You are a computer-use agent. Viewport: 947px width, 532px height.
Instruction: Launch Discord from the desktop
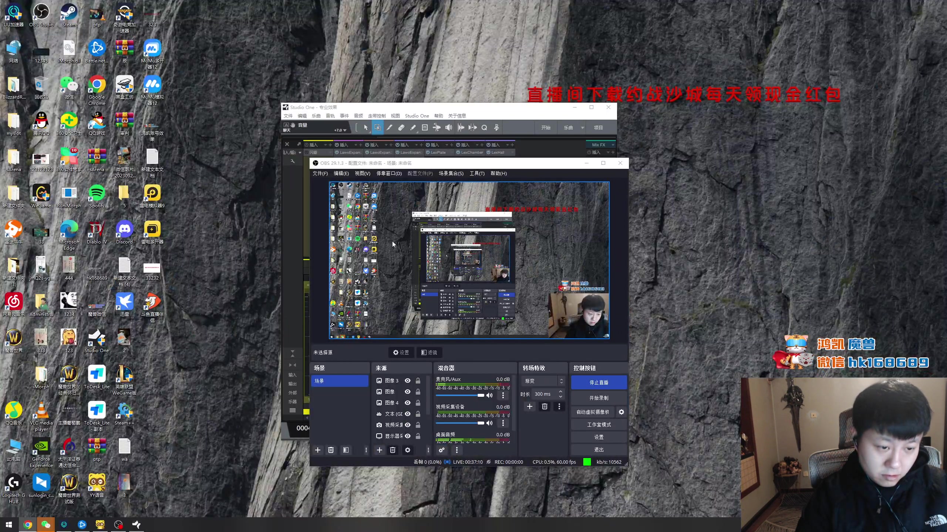click(124, 232)
